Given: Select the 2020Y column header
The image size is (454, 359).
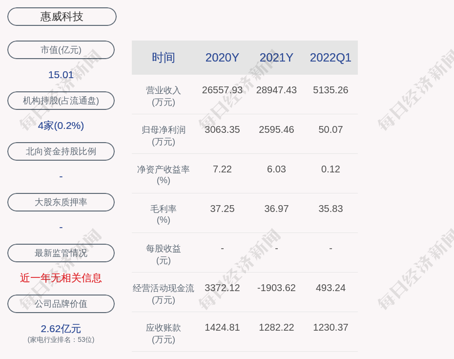Looking at the screenshot, I should click(222, 58).
